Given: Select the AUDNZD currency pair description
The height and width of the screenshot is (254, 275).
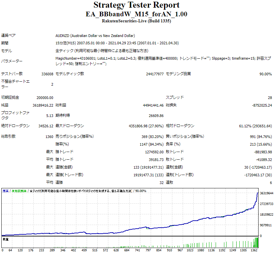Looking at the screenshot, I should (95, 36).
